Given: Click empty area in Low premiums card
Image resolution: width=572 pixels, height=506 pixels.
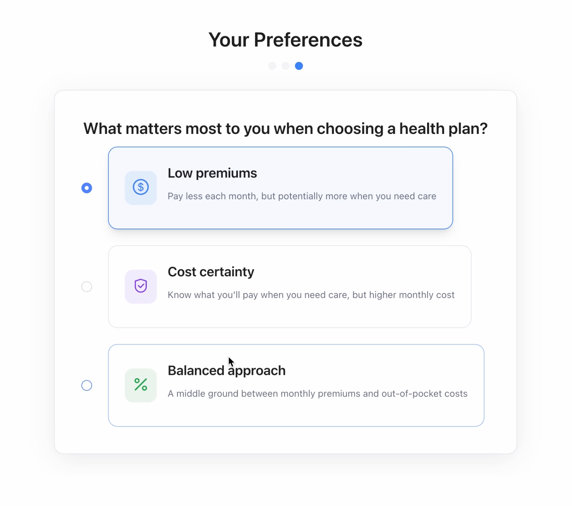Looking at the screenshot, I should pyautogui.click(x=354, y=216).
